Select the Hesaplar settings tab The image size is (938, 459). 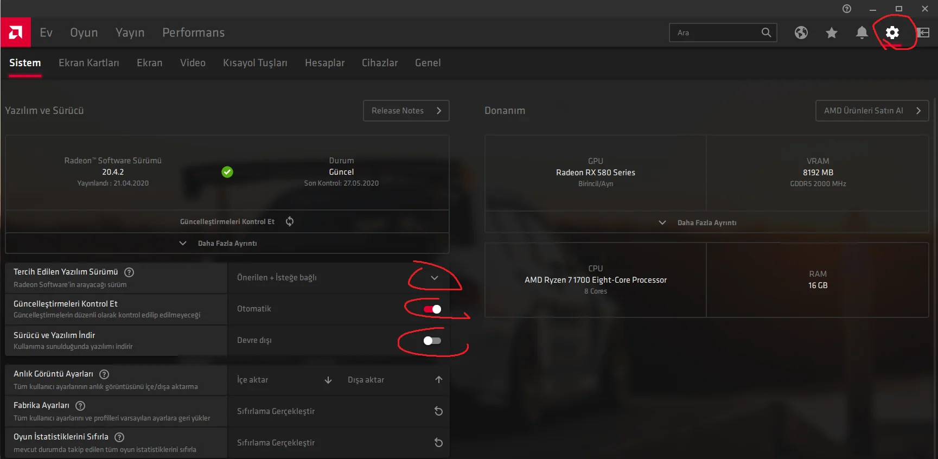324,63
